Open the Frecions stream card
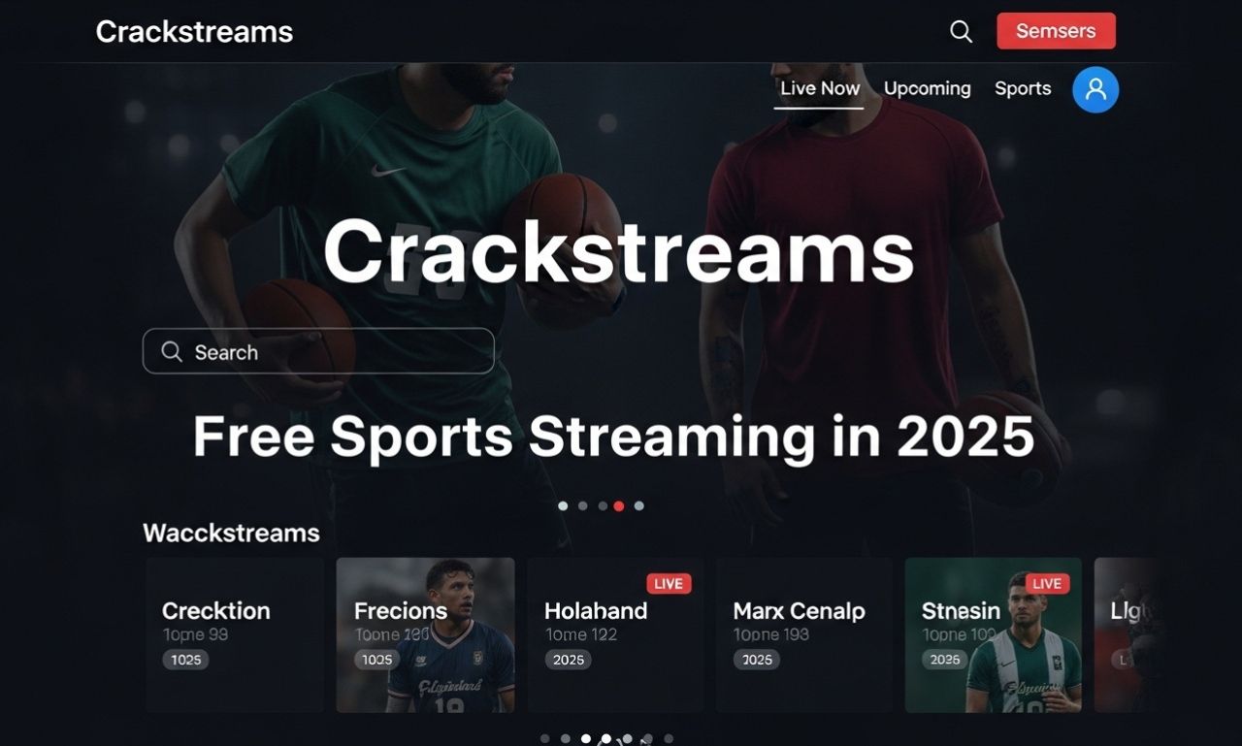This screenshot has width=1242, height=746. click(x=425, y=635)
